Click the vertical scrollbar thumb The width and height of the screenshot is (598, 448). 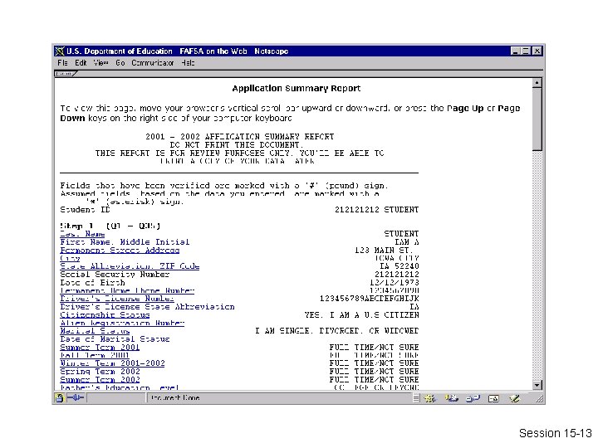537,119
